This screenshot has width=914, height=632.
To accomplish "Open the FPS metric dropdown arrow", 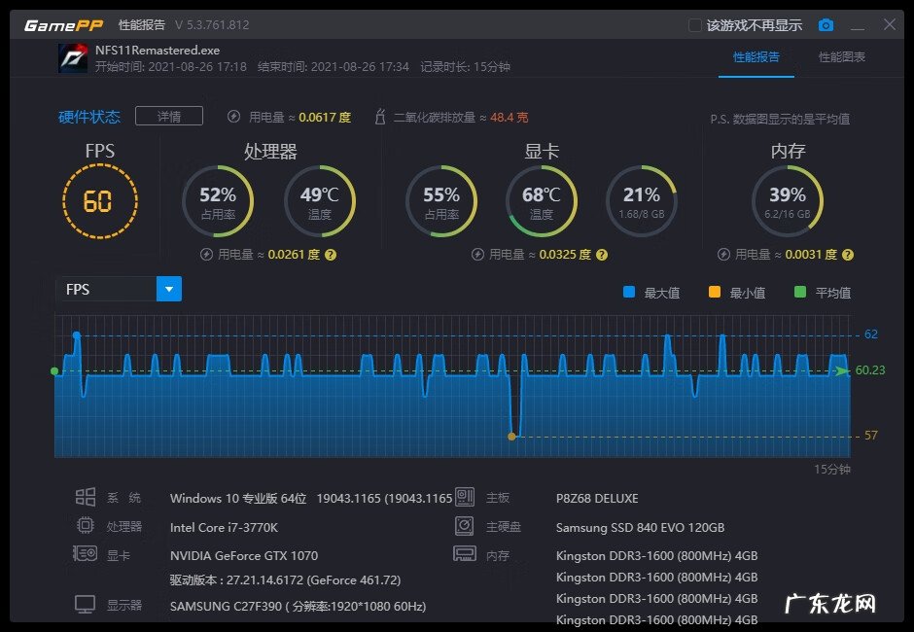I will (x=169, y=289).
